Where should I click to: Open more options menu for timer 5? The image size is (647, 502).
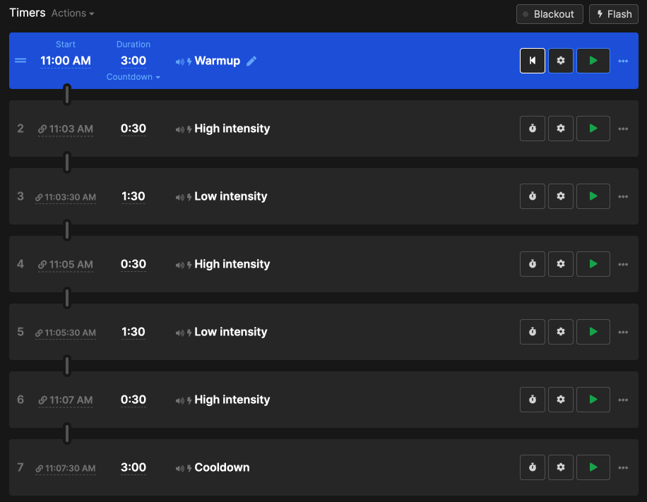[623, 332]
